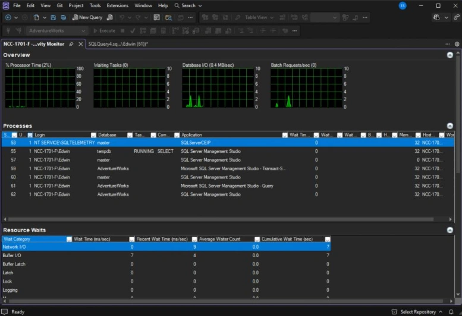
Task: Open the Login column filter dropdown
Action: coord(93,135)
